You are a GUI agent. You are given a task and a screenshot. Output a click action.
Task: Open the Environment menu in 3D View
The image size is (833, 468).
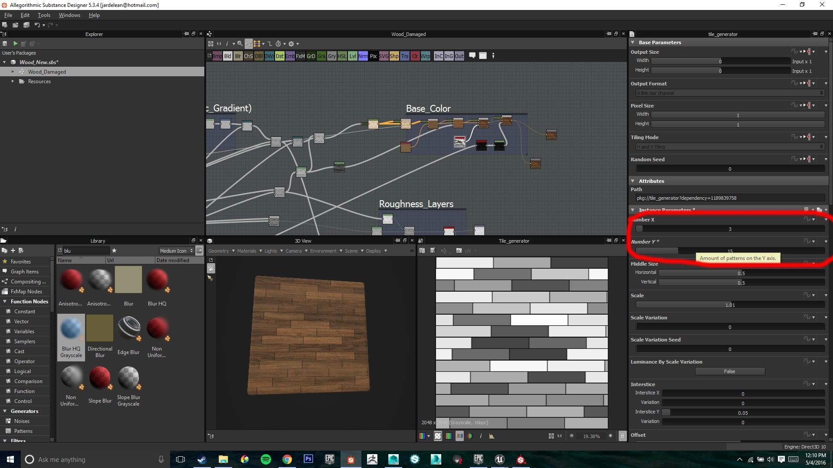326,251
